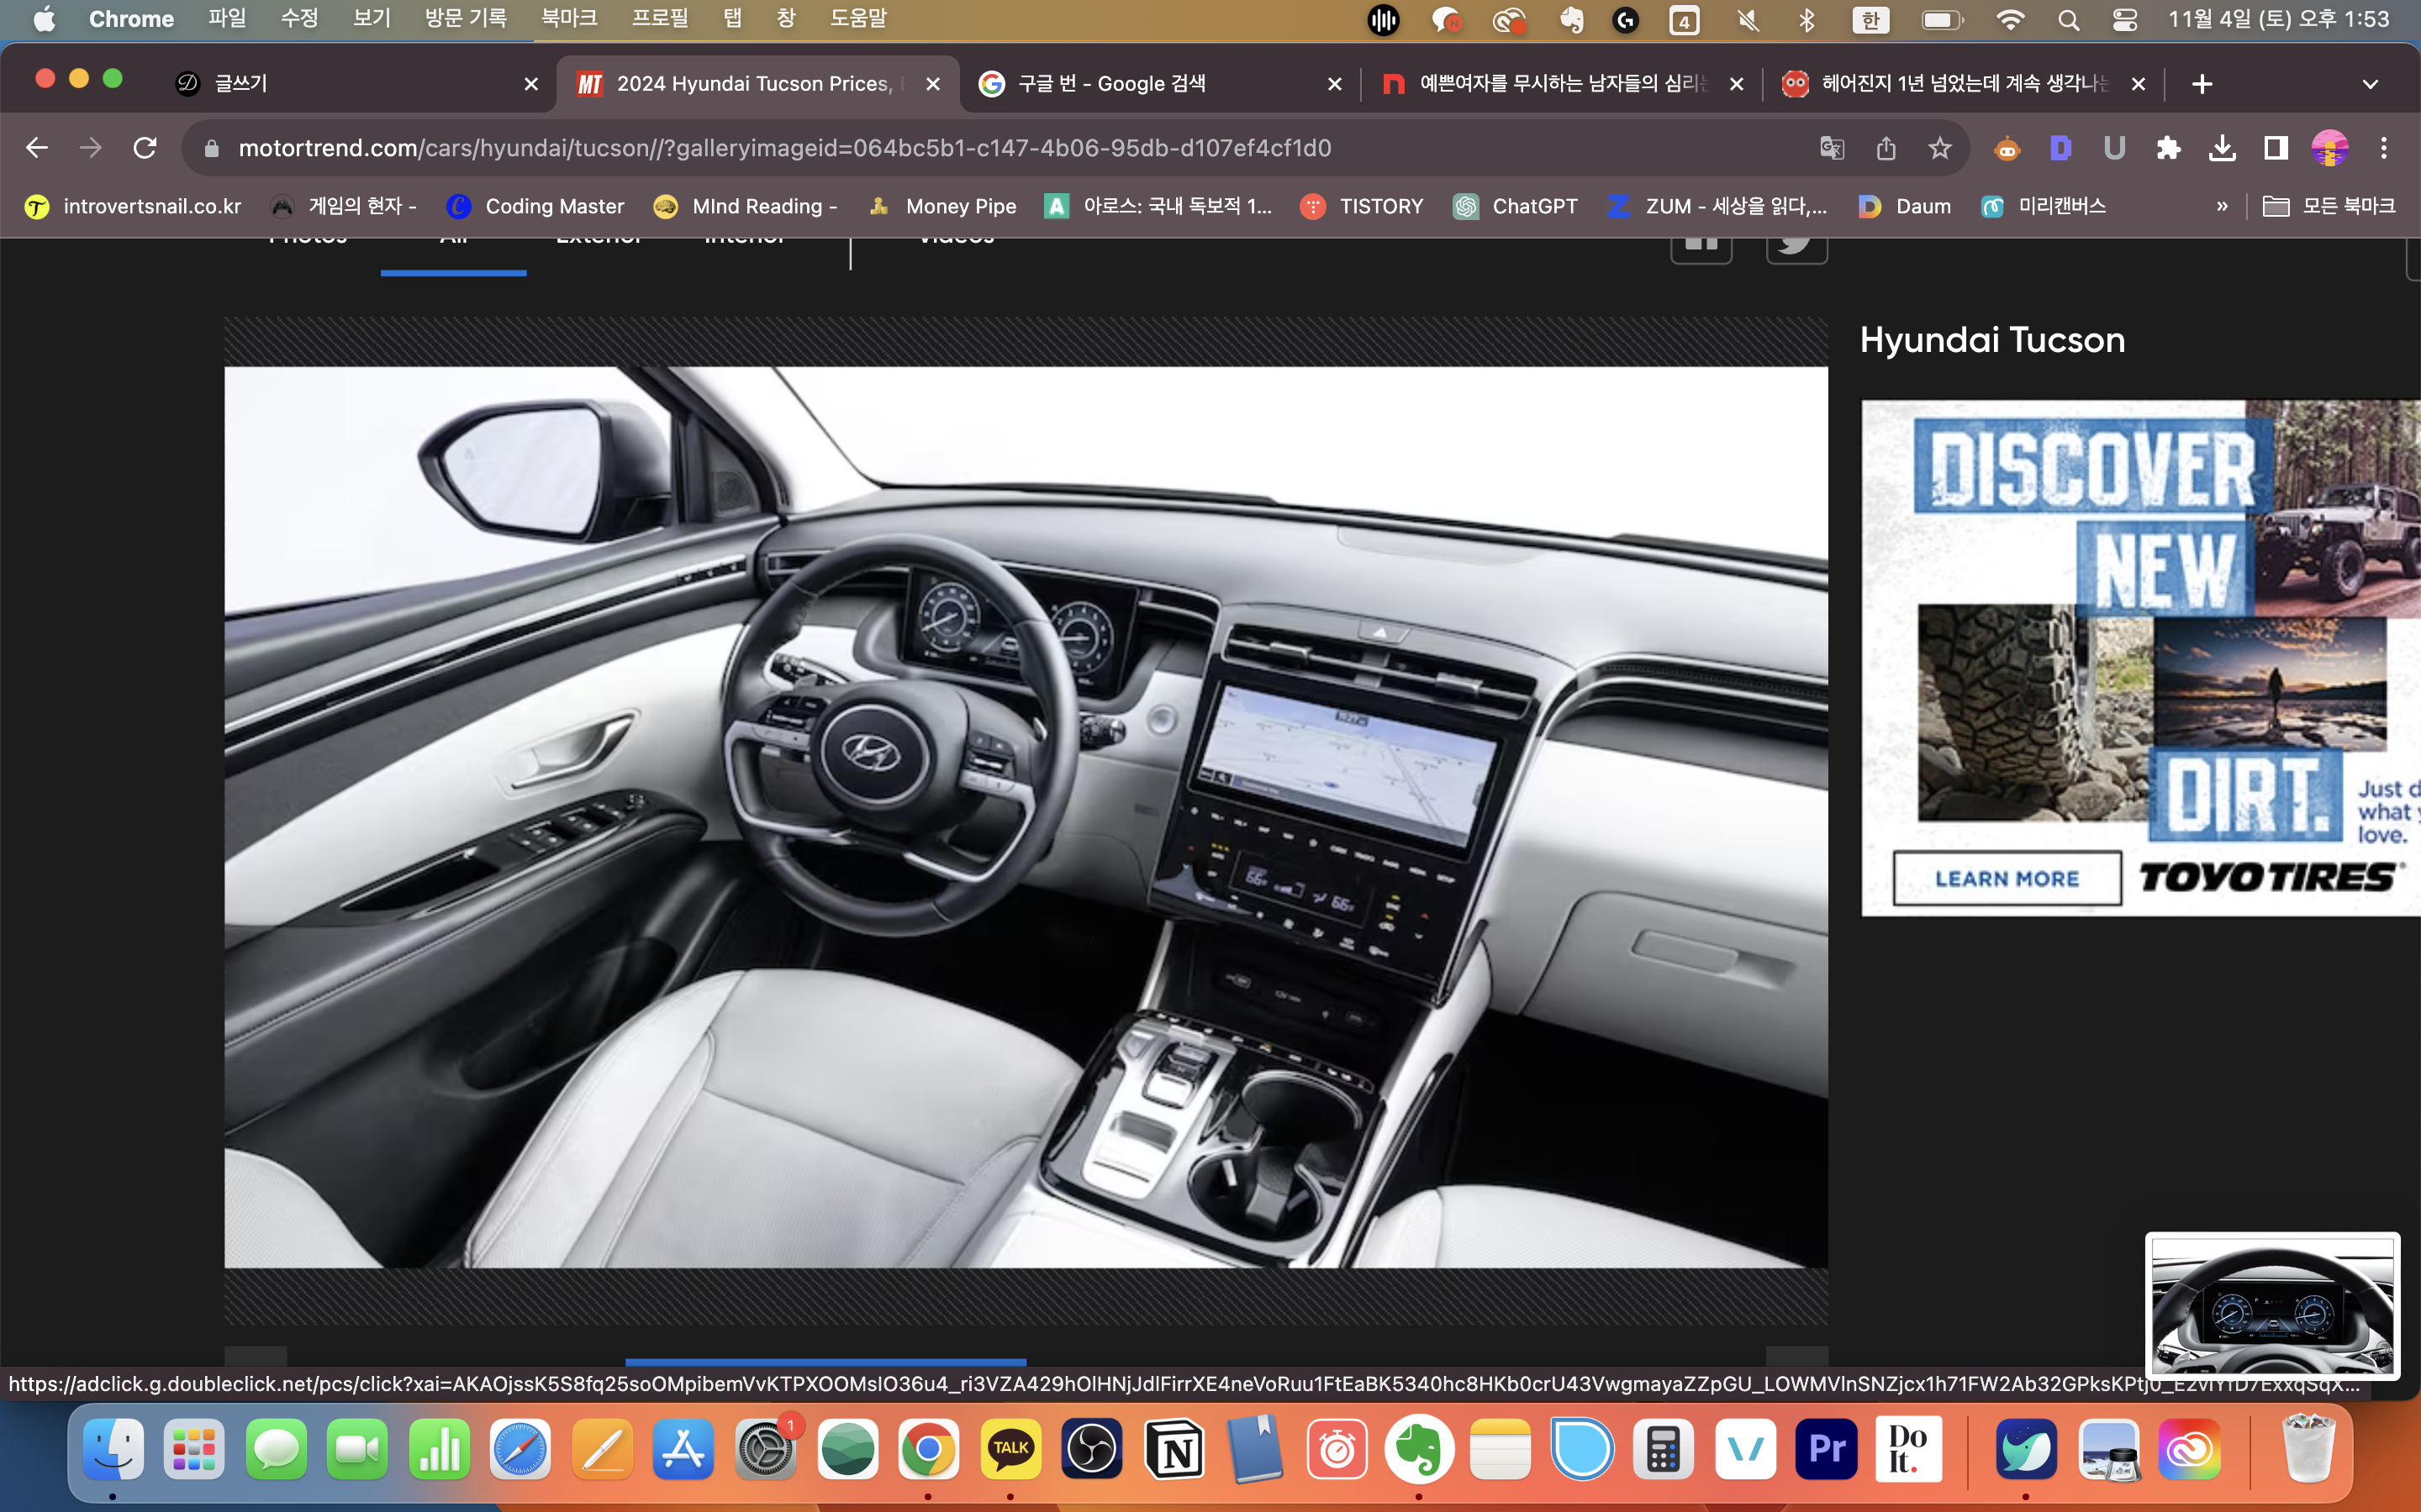Open the Chrome downloads icon
The height and width of the screenshot is (1512, 2421).
click(2222, 148)
